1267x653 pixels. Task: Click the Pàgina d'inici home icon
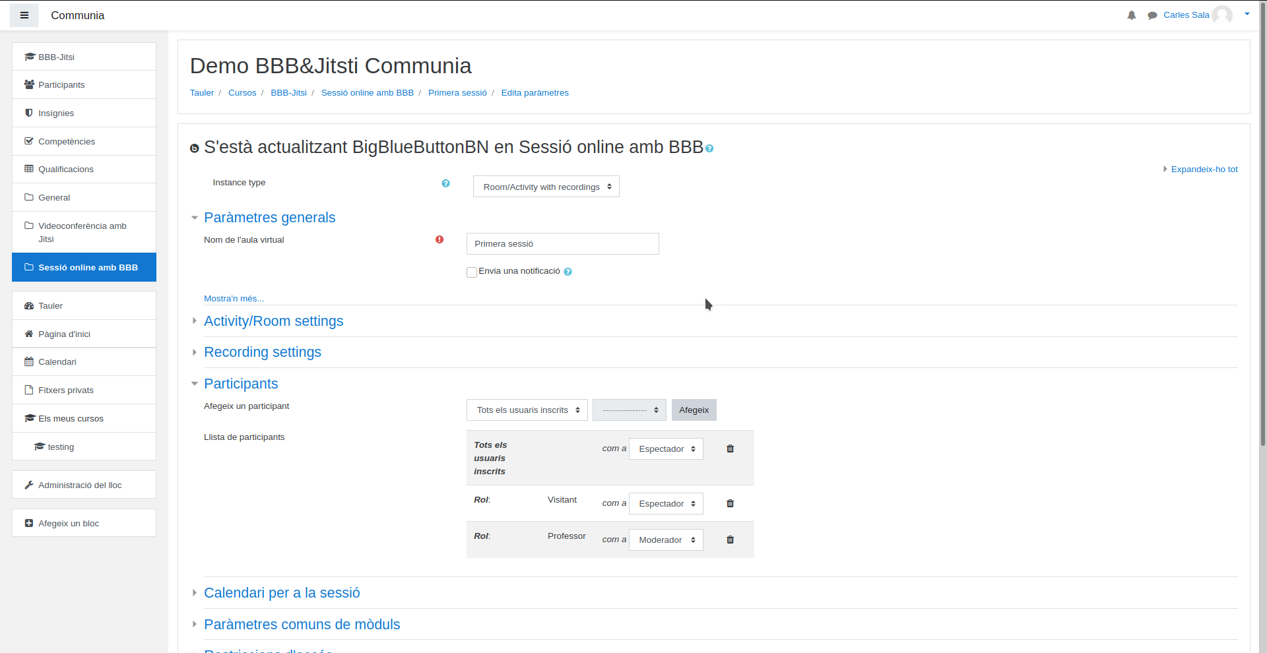29,334
